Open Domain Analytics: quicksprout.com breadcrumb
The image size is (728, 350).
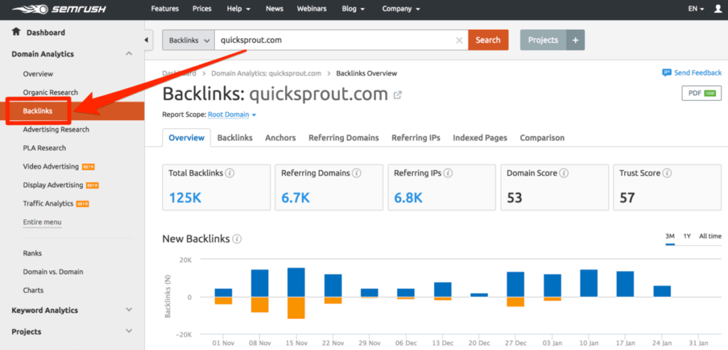coord(266,73)
